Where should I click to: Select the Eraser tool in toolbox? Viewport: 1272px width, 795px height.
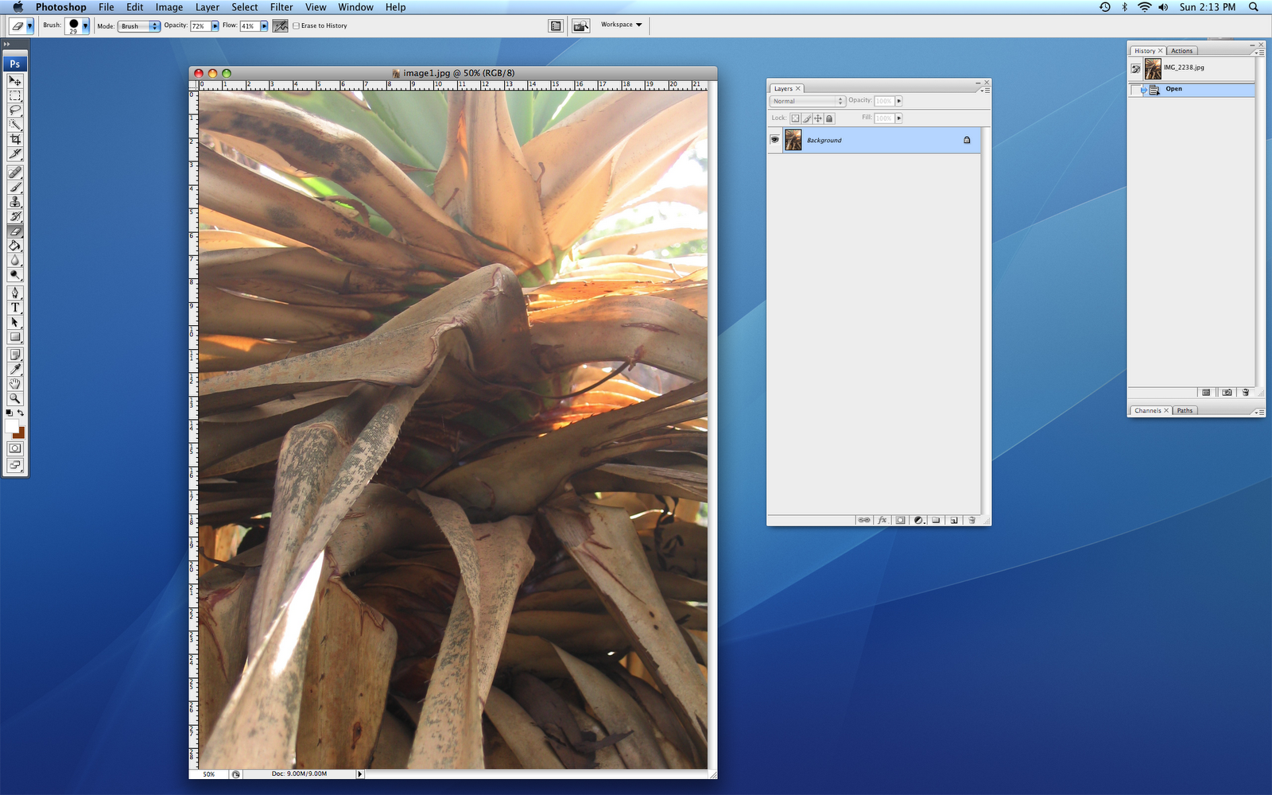tap(15, 231)
